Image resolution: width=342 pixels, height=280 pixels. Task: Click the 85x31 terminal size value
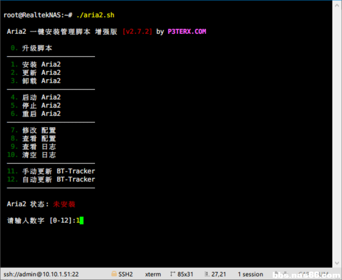[x=185, y=274]
